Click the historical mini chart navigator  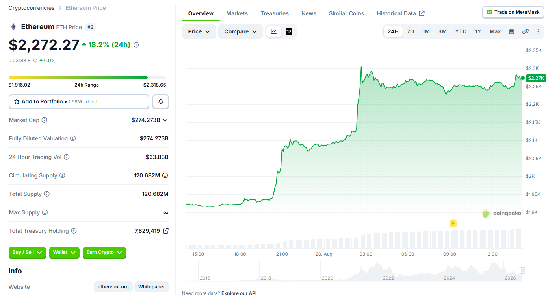tap(354, 271)
